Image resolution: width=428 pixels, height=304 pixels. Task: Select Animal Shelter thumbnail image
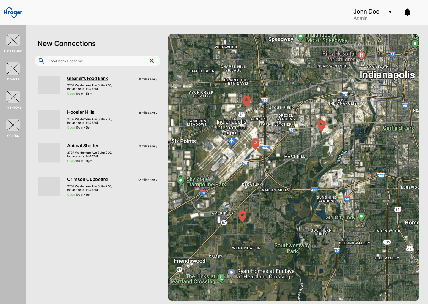click(x=49, y=153)
